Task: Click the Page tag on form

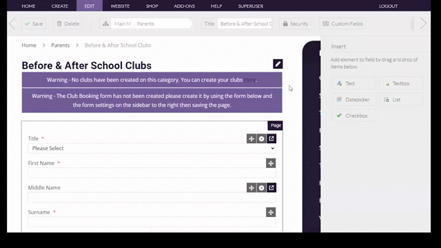Action: [x=276, y=125]
